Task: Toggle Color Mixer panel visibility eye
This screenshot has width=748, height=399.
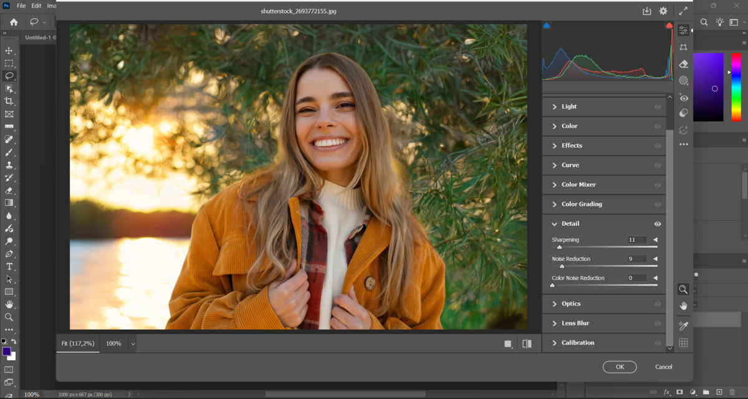Action: click(x=657, y=185)
